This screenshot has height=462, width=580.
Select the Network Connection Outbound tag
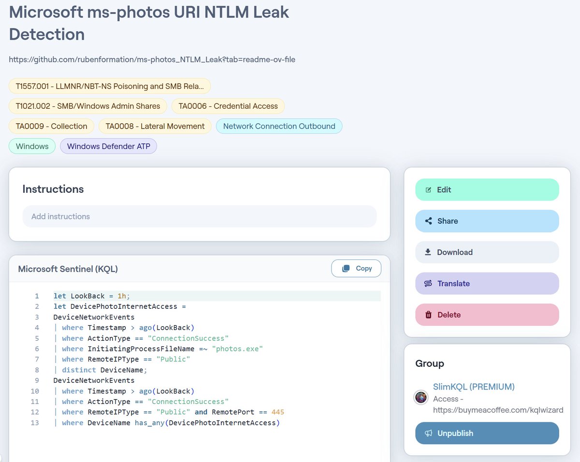279,126
